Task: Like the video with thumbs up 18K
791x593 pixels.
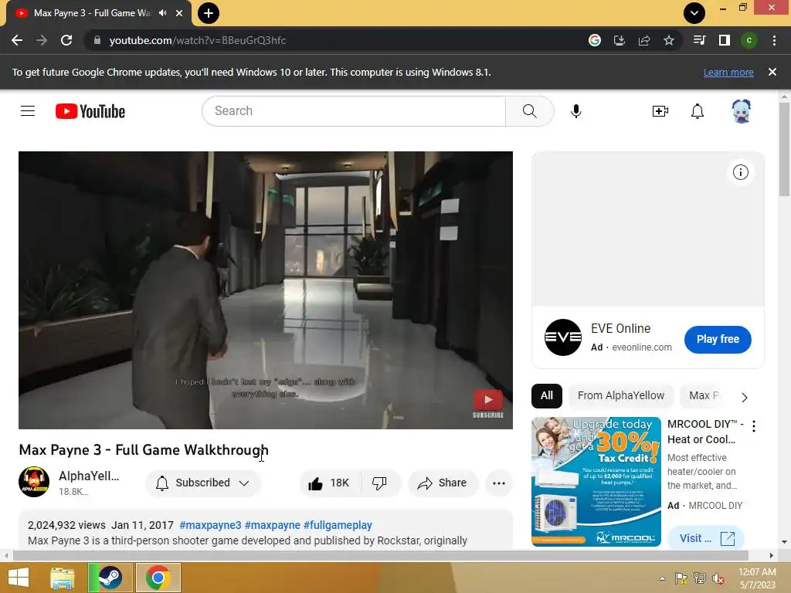Action: [329, 483]
